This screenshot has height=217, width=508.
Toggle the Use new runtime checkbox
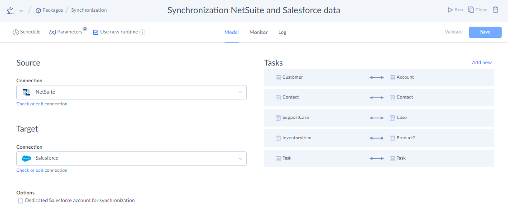[96, 32]
